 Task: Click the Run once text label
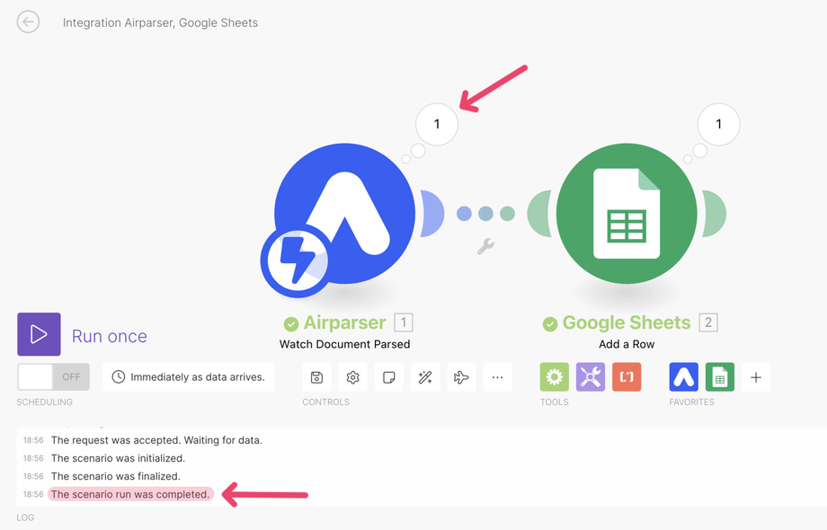(x=109, y=336)
